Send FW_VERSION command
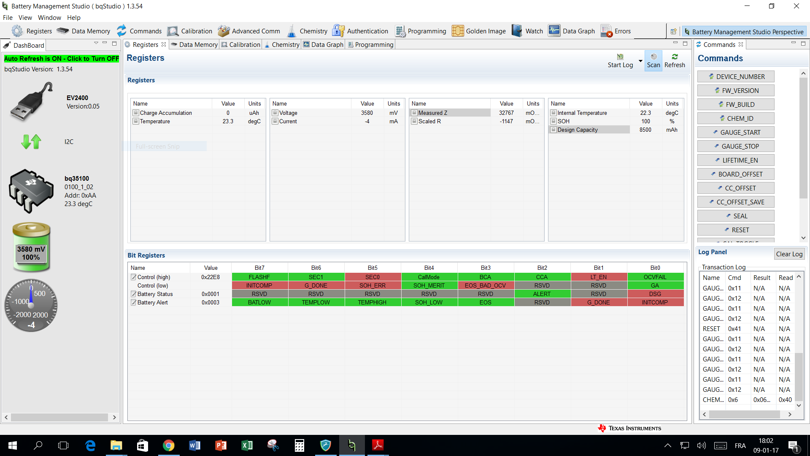The image size is (810, 456). 736,90
